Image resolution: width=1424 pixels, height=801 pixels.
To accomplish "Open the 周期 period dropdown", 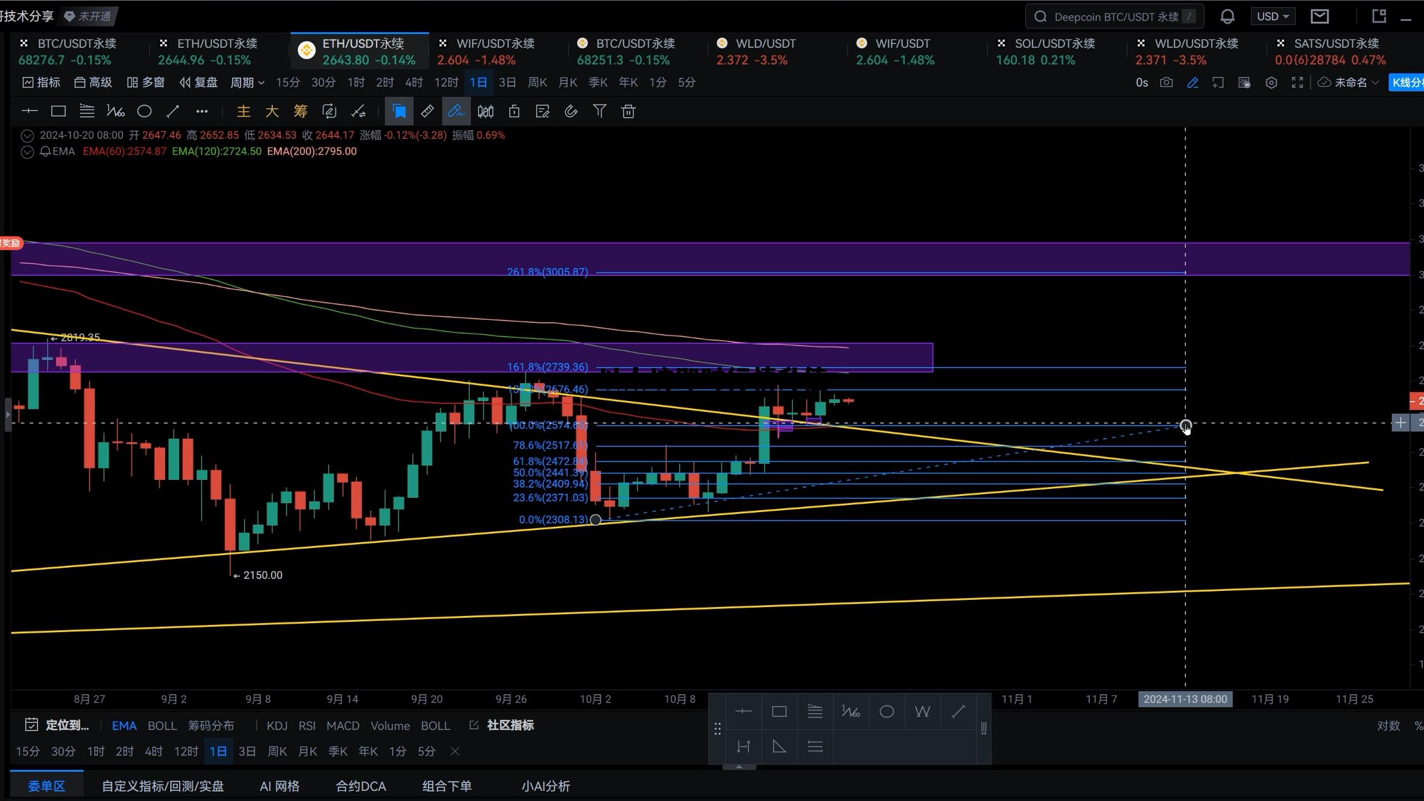I will click(247, 82).
